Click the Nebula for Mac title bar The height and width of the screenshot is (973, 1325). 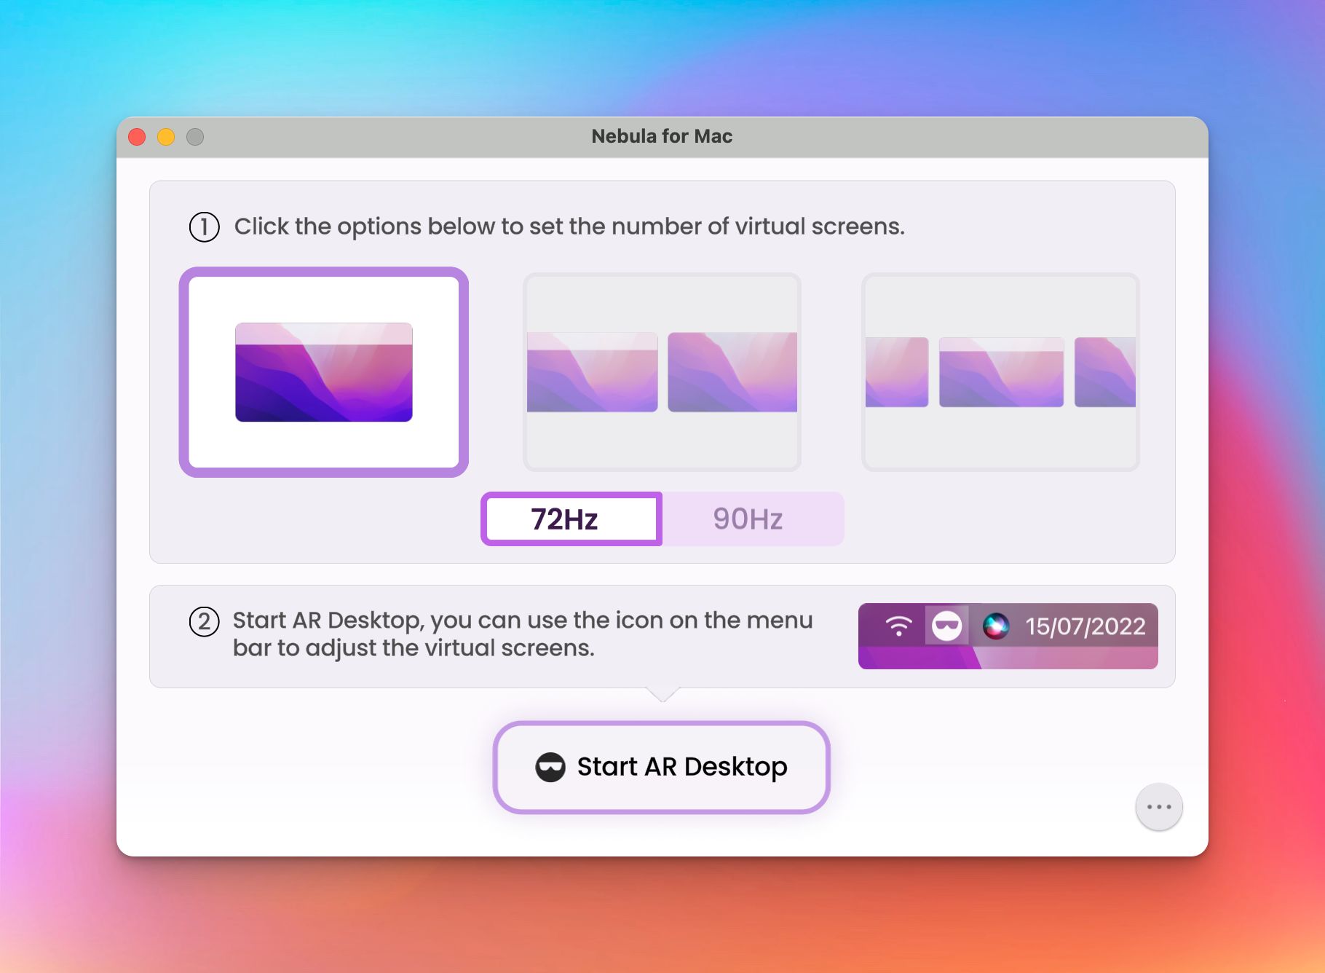coord(661,135)
